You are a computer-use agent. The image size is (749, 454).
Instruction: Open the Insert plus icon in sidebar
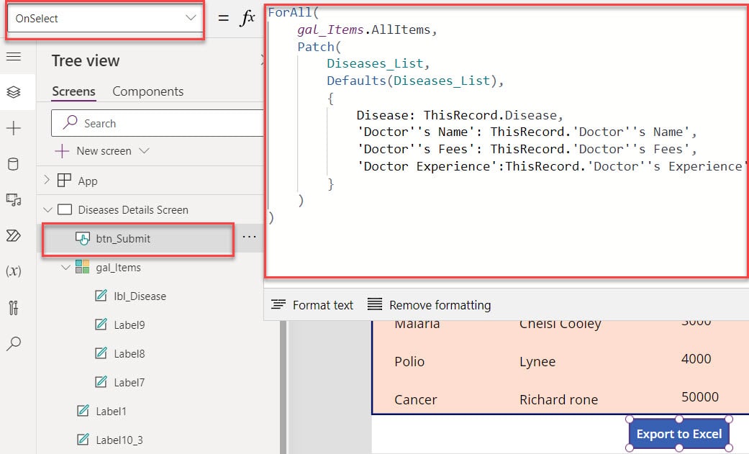14,128
